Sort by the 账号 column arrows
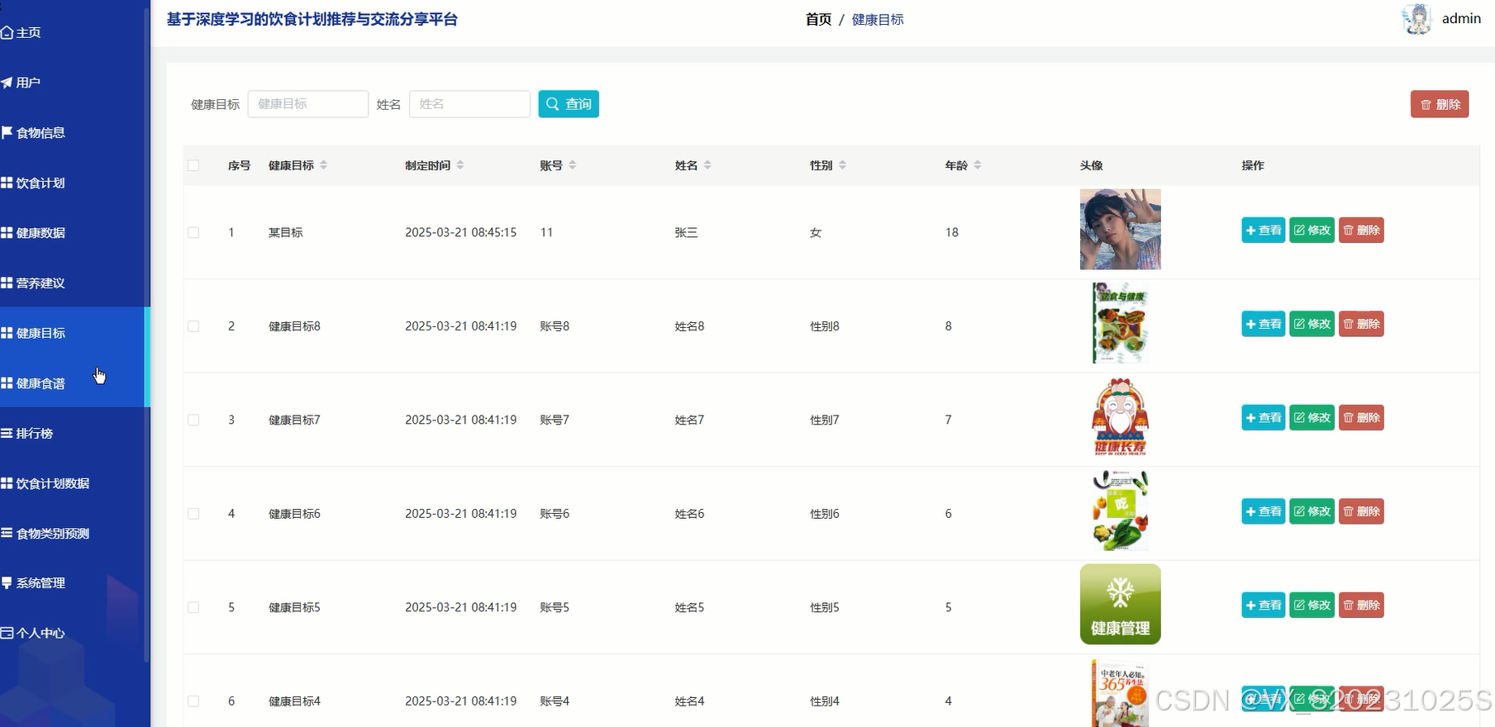The image size is (1495, 727). 573,165
